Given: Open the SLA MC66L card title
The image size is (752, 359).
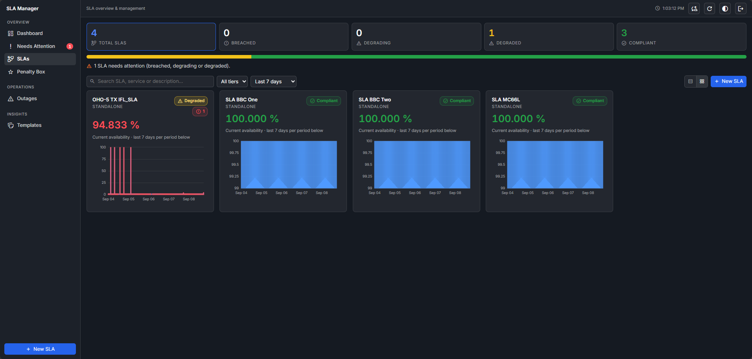Looking at the screenshot, I should point(506,100).
